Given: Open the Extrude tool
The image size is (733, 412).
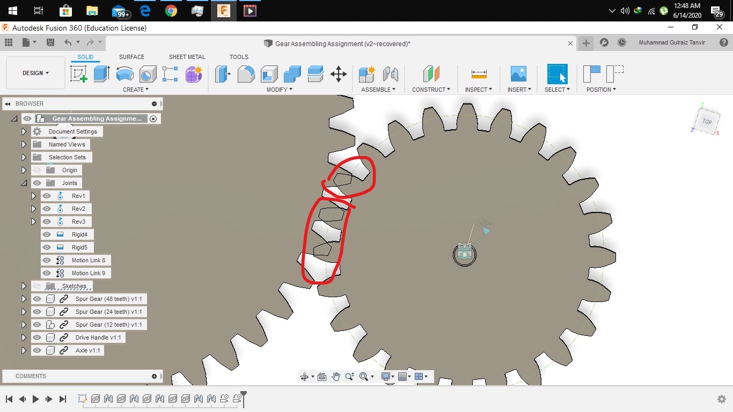Looking at the screenshot, I should pyautogui.click(x=101, y=74).
